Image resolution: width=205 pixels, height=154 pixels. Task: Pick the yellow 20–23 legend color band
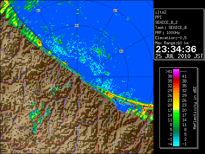(x=176, y=105)
